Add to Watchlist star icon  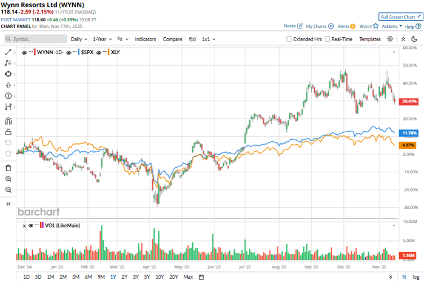coord(376,26)
